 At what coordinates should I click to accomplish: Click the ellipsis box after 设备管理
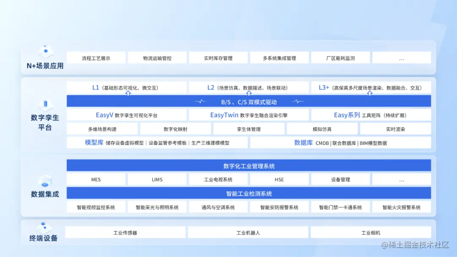click(402, 179)
